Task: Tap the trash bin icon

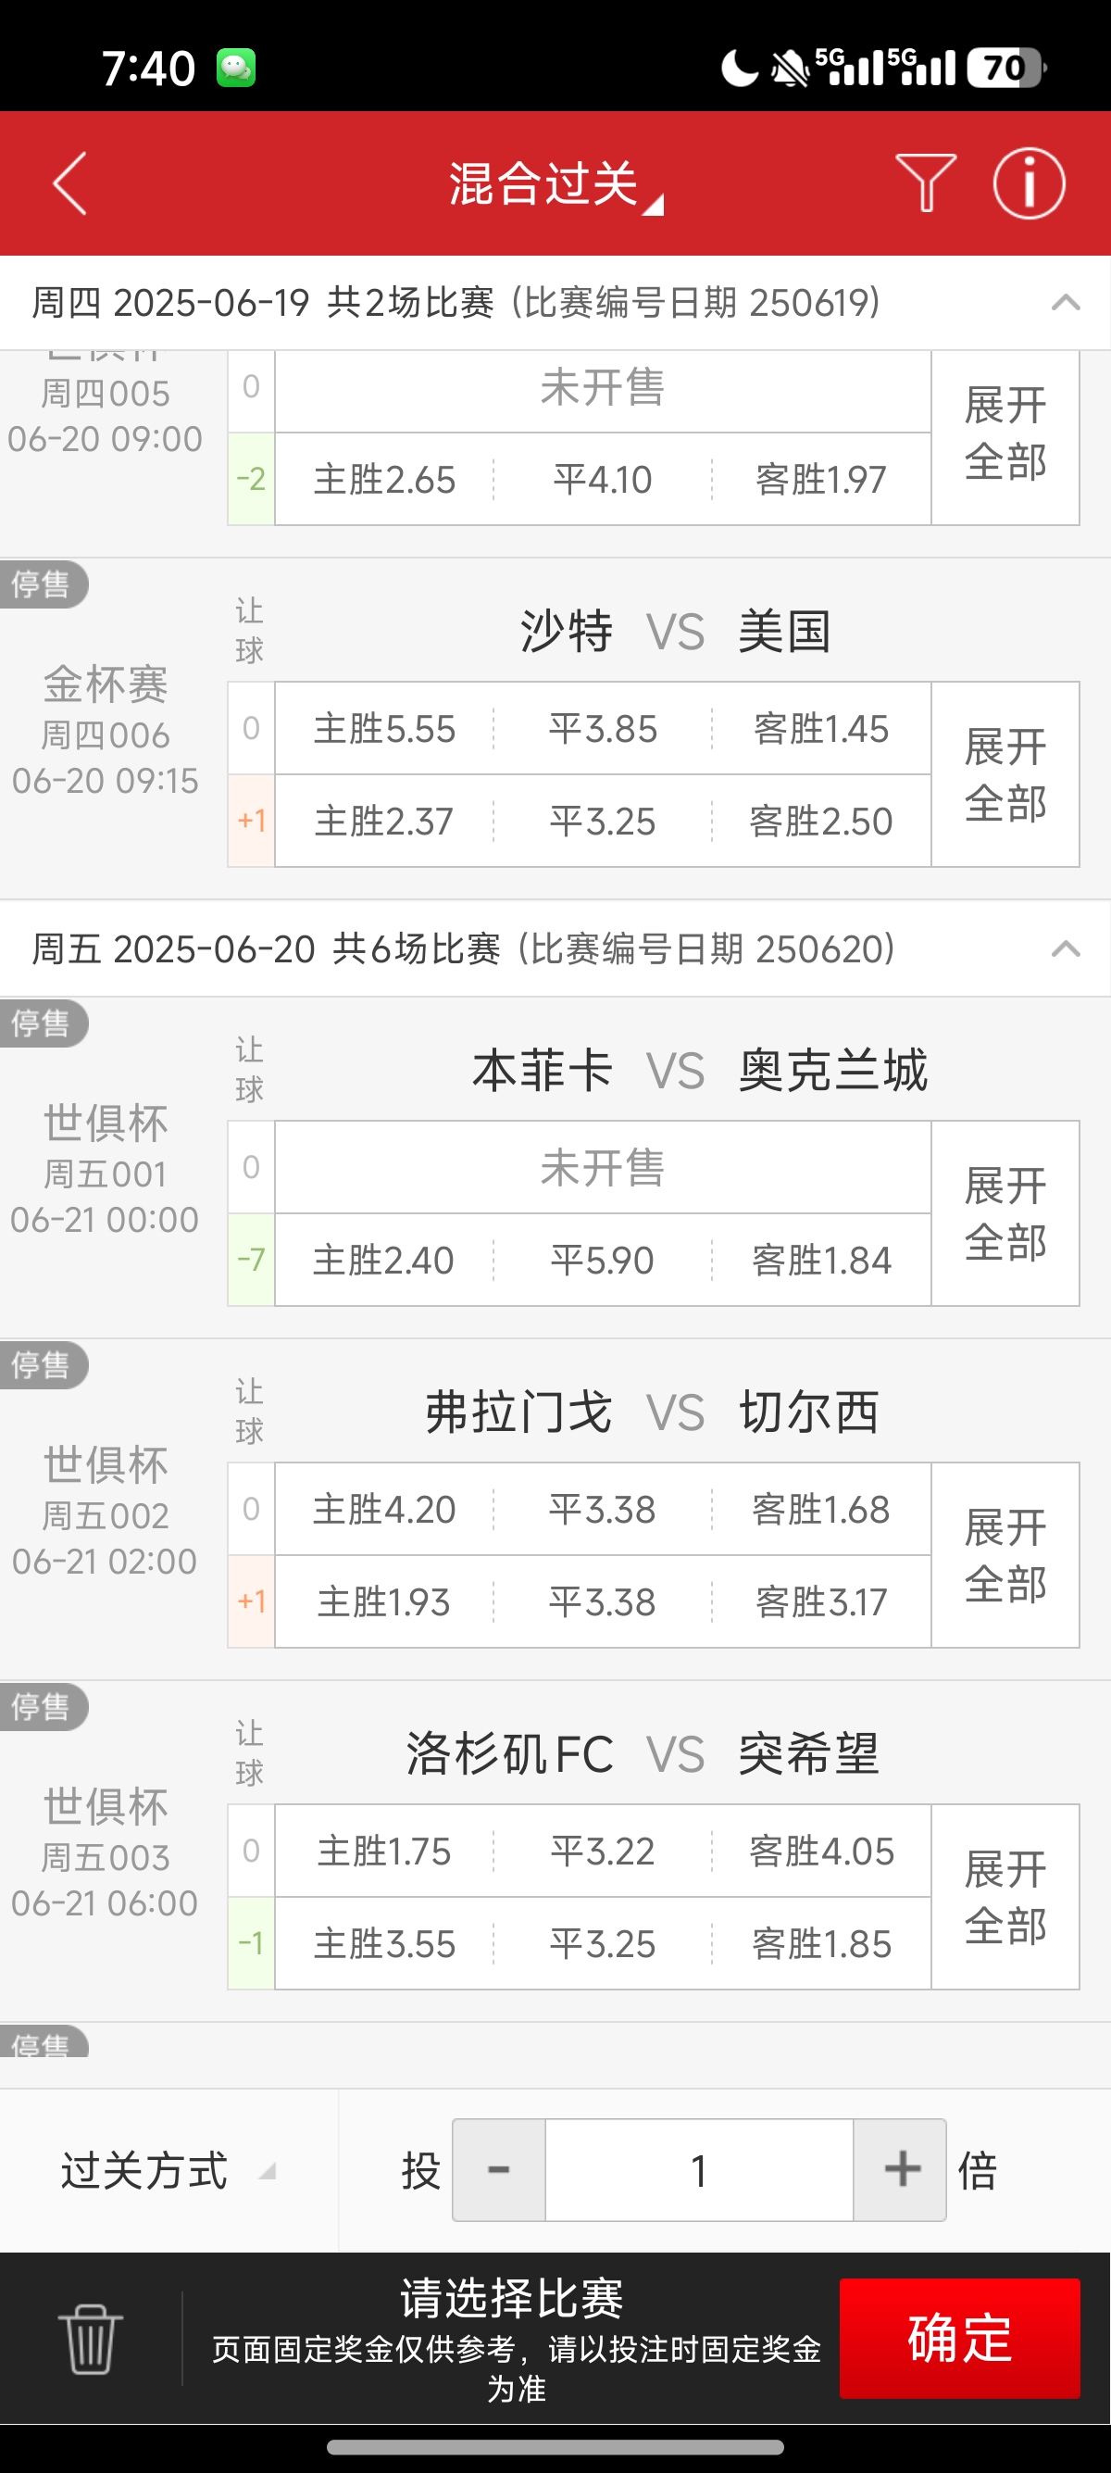Action: pos(90,2339)
